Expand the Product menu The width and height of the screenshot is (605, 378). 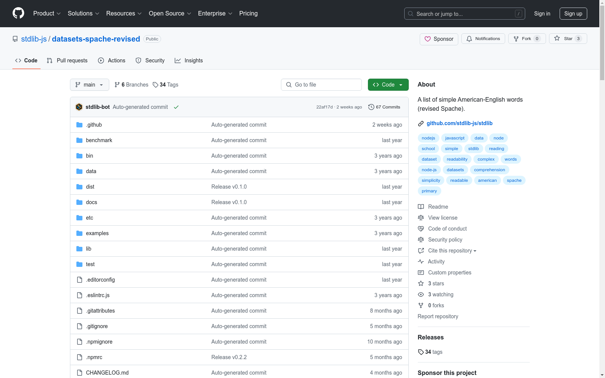point(47,13)
